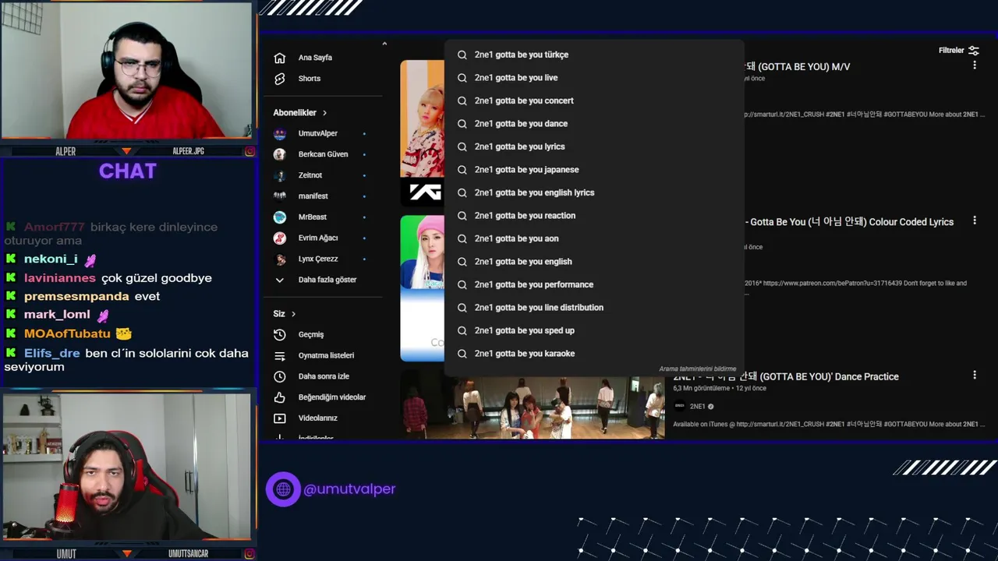Open Colour Coded Lyrics video title
This screenshot has height=561, width=998.
coord(850,222)
